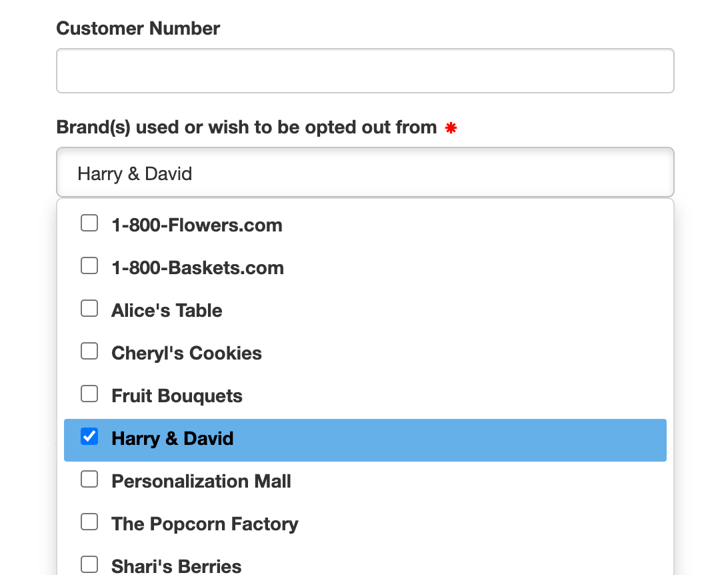The width and height of the screenshot is (716, 575).
Task: Uncheck the Harry & David checkbox
Action: [89, 436]
